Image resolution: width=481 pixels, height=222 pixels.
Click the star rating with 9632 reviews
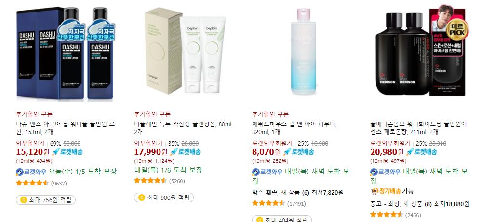(x=32, y=183)
